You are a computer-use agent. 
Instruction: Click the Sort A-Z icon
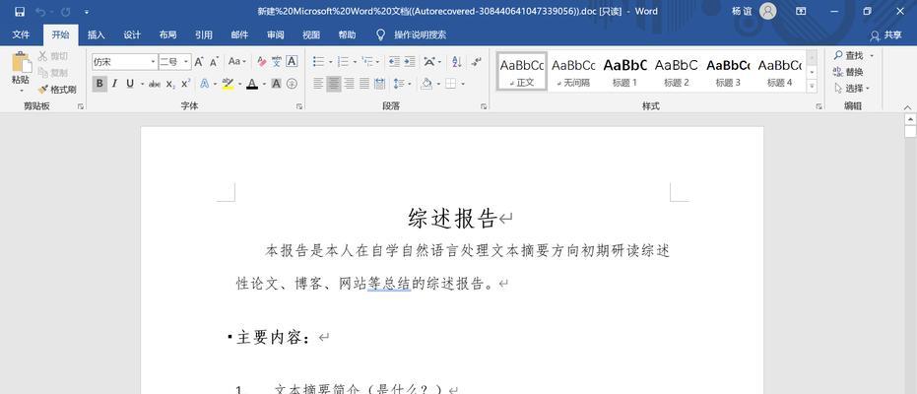point(457,61)
